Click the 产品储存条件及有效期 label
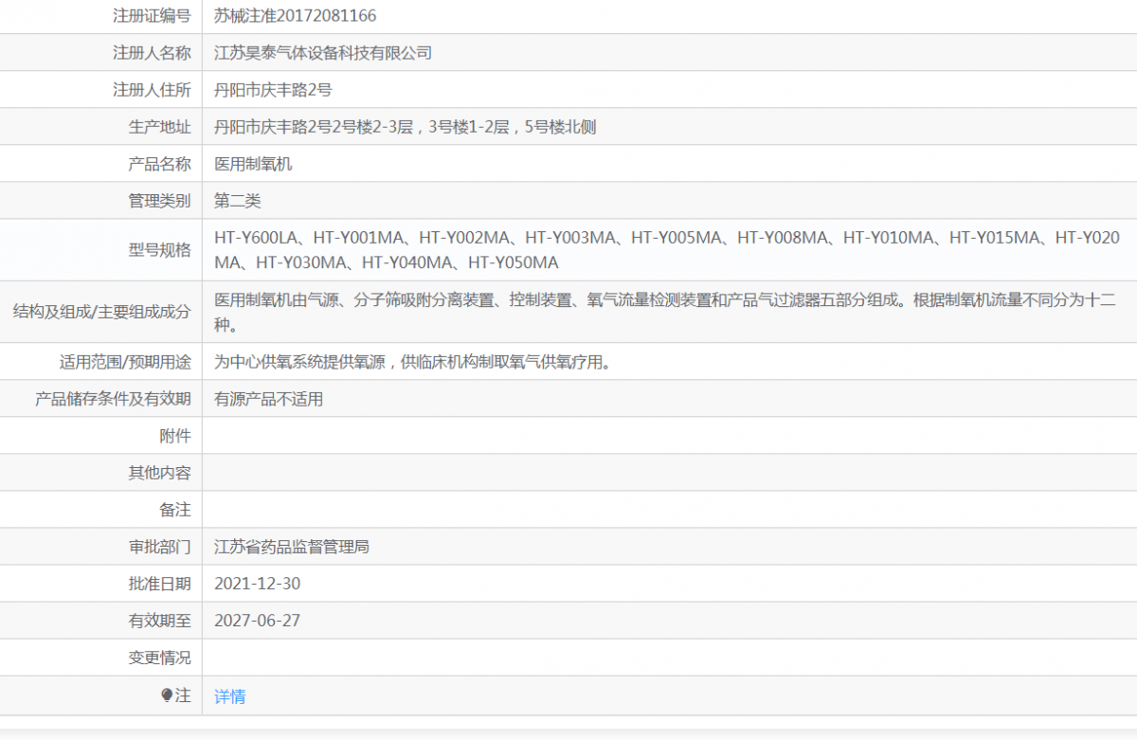 [113, 399]
